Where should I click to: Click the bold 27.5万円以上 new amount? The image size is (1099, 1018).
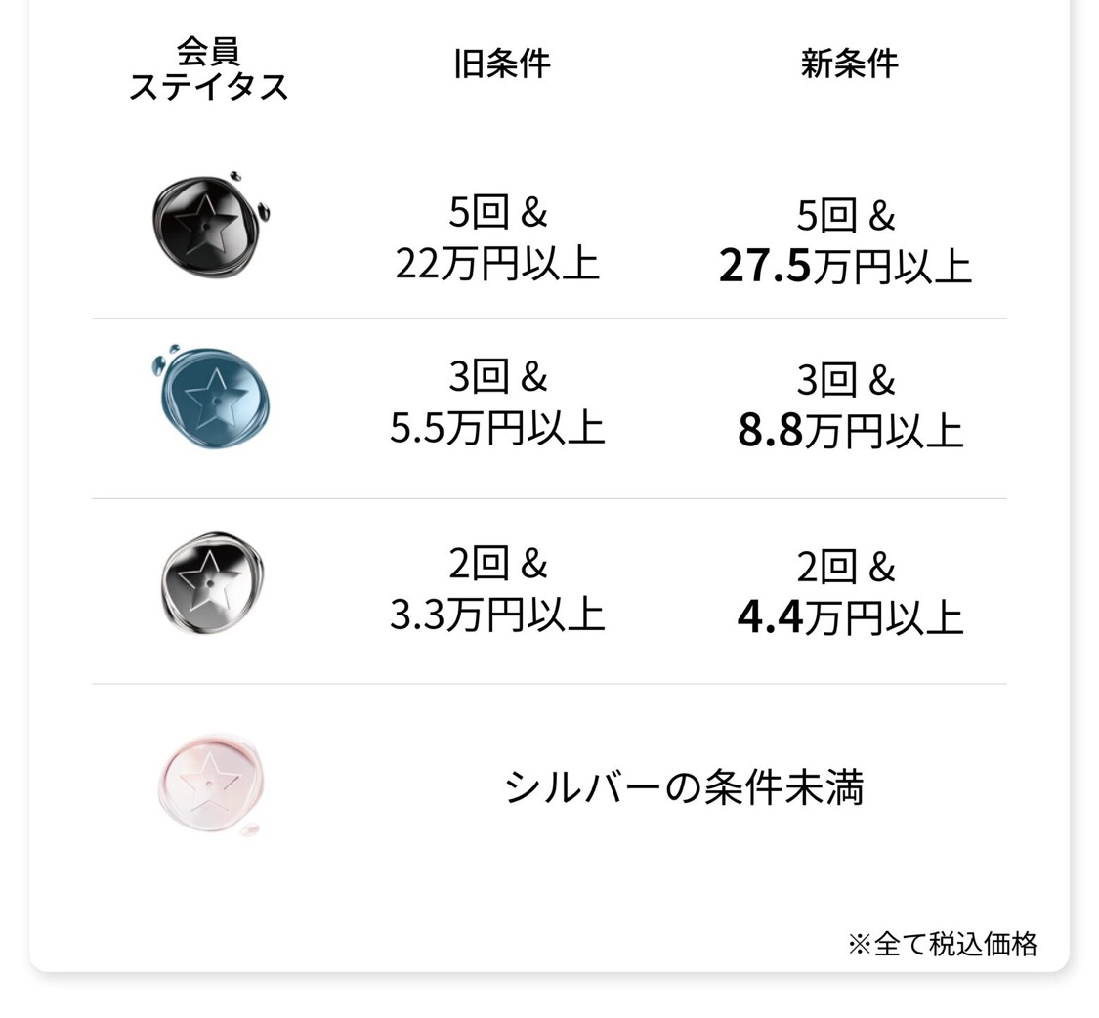pos(845,267)
